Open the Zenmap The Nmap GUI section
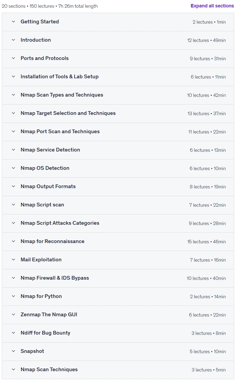Screen dimensions: 236x381 pyautogui.click(x=118, y=315)
